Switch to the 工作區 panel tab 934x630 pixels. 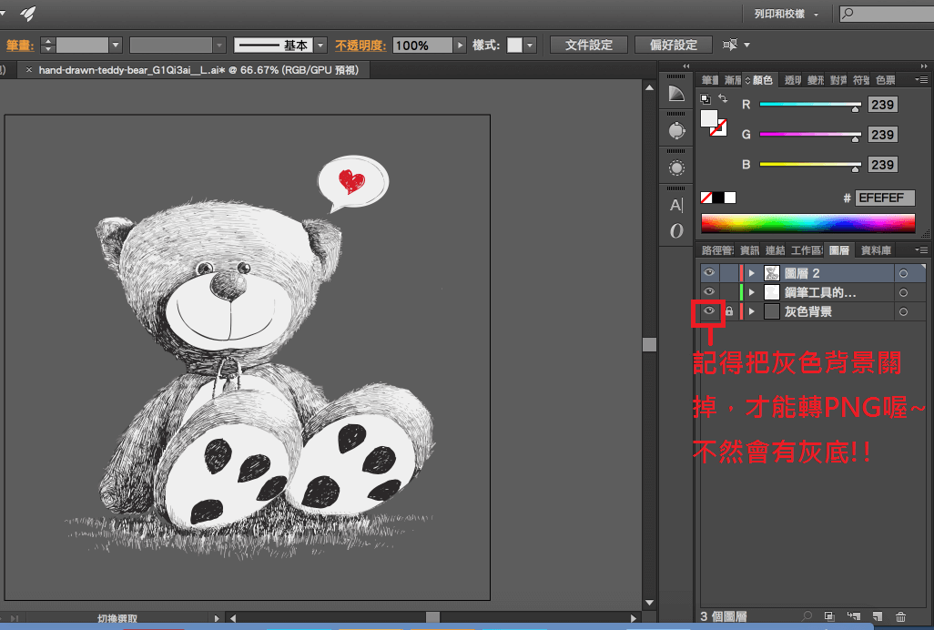coord(807,250)
